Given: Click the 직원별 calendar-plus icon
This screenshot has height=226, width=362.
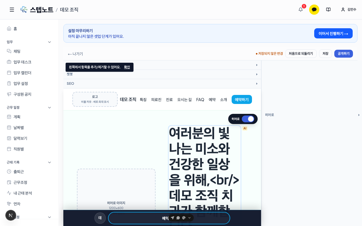Looking at the screenshot, I should (x=9, y=149).
